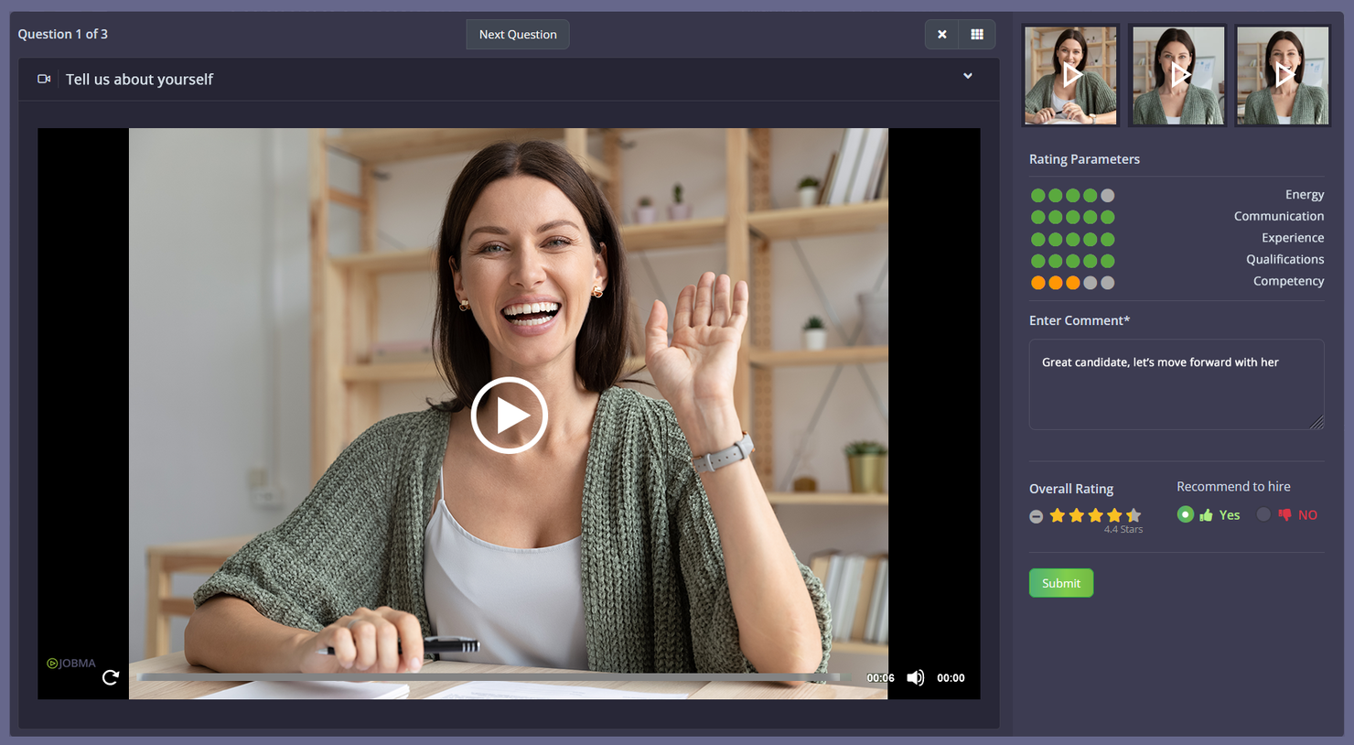Click the video camera icon beside the question
Screen dimensions: 1354x745
click(x=43, y=79)
